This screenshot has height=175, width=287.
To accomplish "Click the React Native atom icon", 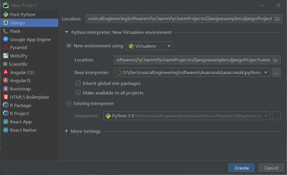I will point(6,130).
